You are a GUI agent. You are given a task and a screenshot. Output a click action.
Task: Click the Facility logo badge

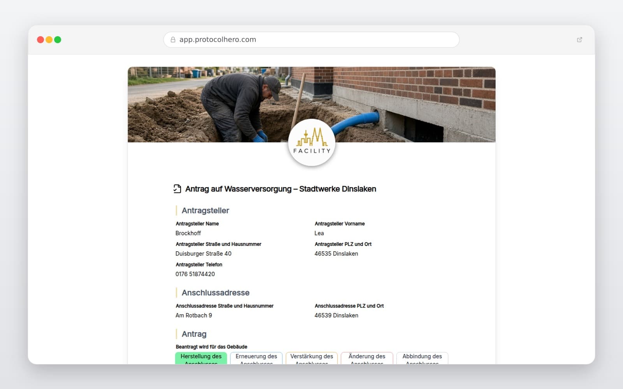[311, 142]
